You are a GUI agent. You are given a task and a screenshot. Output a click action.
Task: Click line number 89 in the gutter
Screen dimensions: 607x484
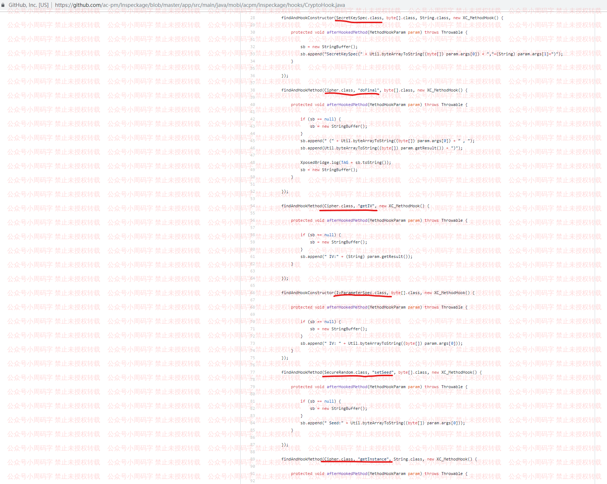click(253, 459)
